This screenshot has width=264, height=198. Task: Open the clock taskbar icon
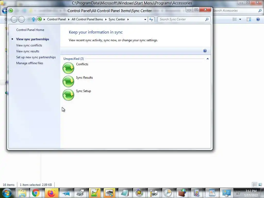[168, 193]
